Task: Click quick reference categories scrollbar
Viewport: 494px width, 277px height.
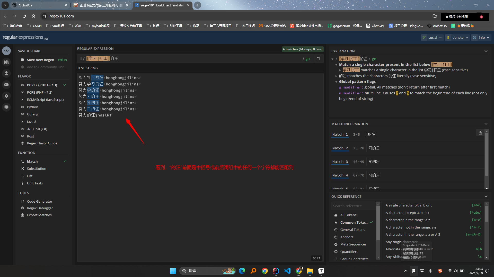Action: pyautogui.click(x=378, y=223)
